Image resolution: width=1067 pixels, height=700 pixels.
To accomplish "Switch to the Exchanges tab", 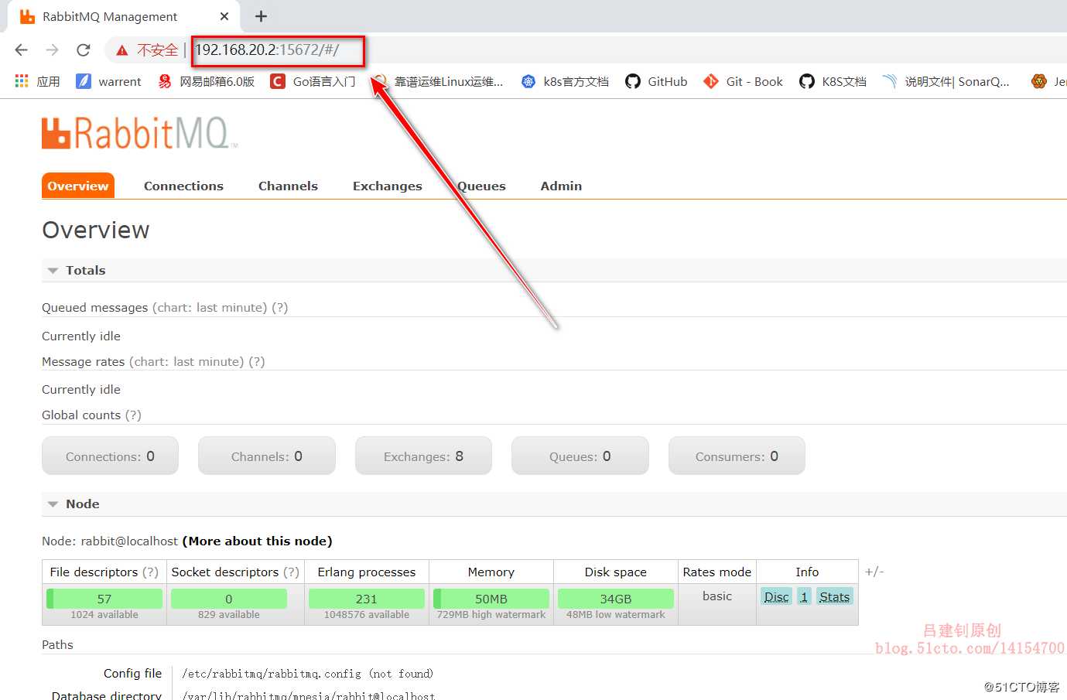I will pos(388,186).
